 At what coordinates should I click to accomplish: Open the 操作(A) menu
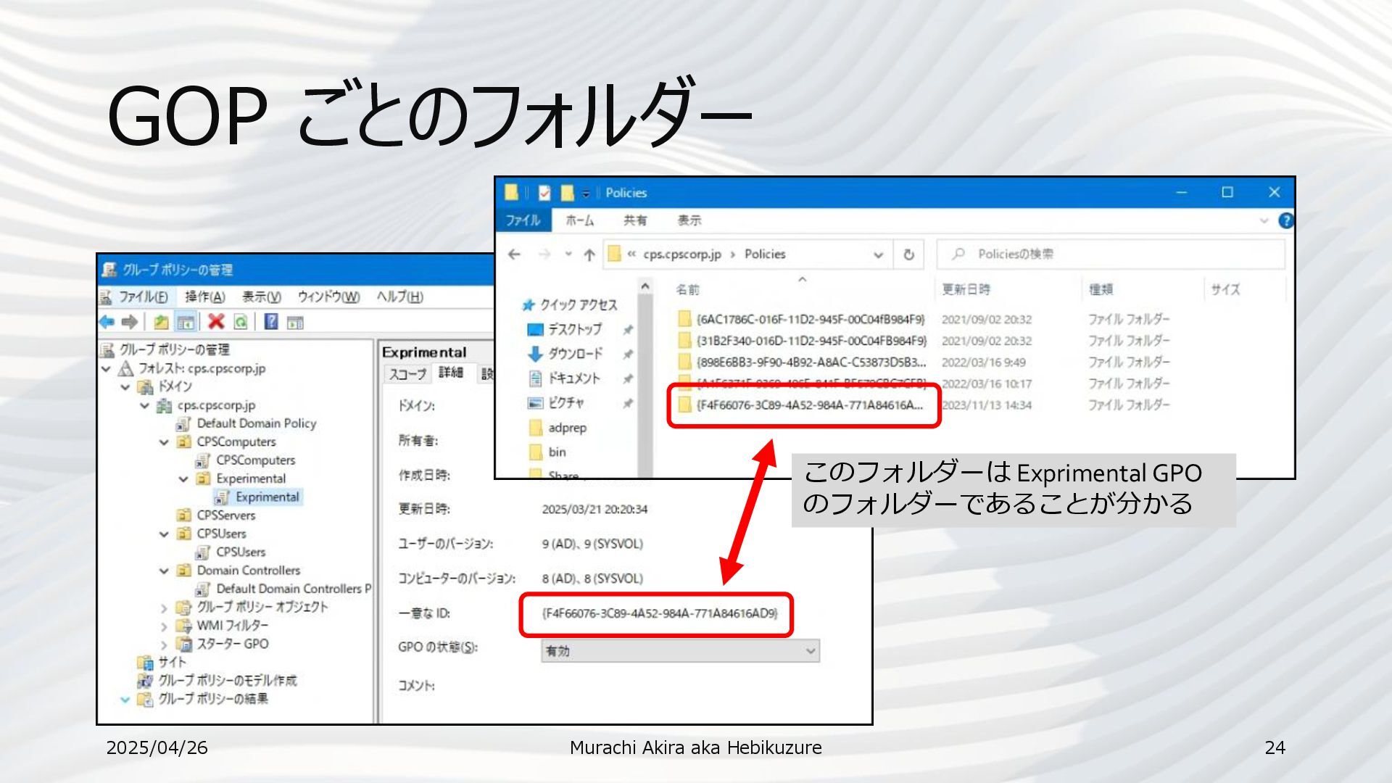pyautogui.click(x=204, y=297)
